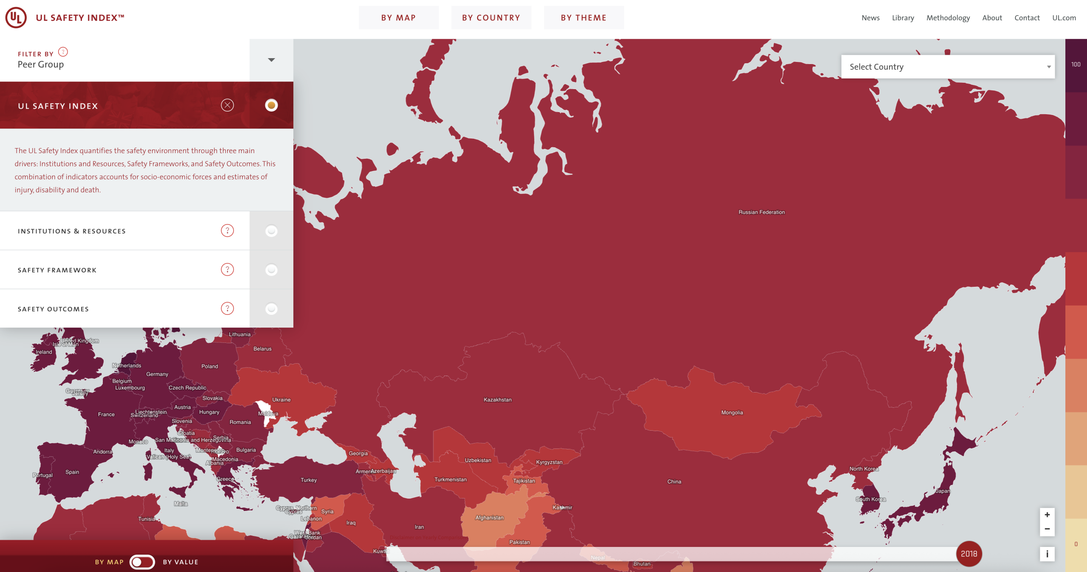Open the Library link
The image size is (1087, 572).
pyautogui.click(x=903, y=18)
